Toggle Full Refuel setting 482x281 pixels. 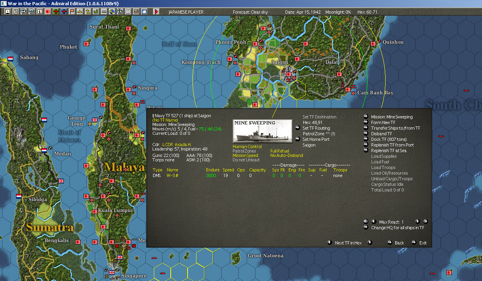tap(280, 151)
